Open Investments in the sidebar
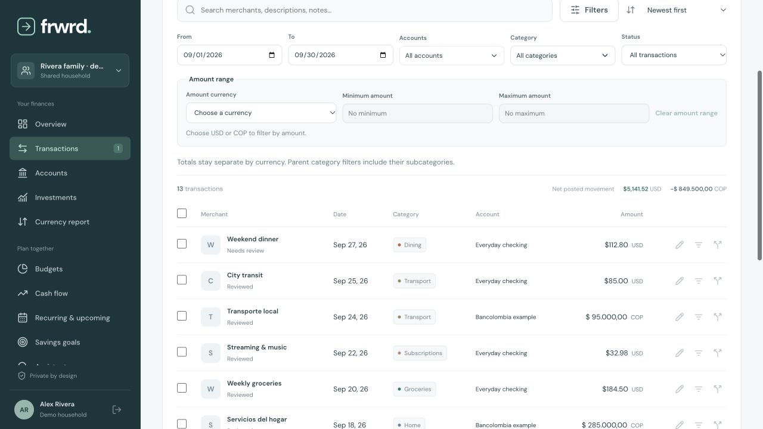 tap(70, 197)
